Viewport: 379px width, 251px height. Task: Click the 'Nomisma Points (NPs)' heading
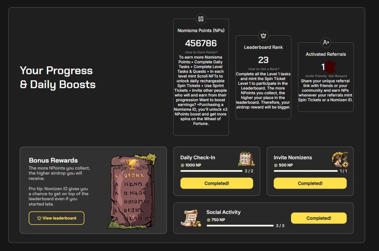click(x=201, y=31)
